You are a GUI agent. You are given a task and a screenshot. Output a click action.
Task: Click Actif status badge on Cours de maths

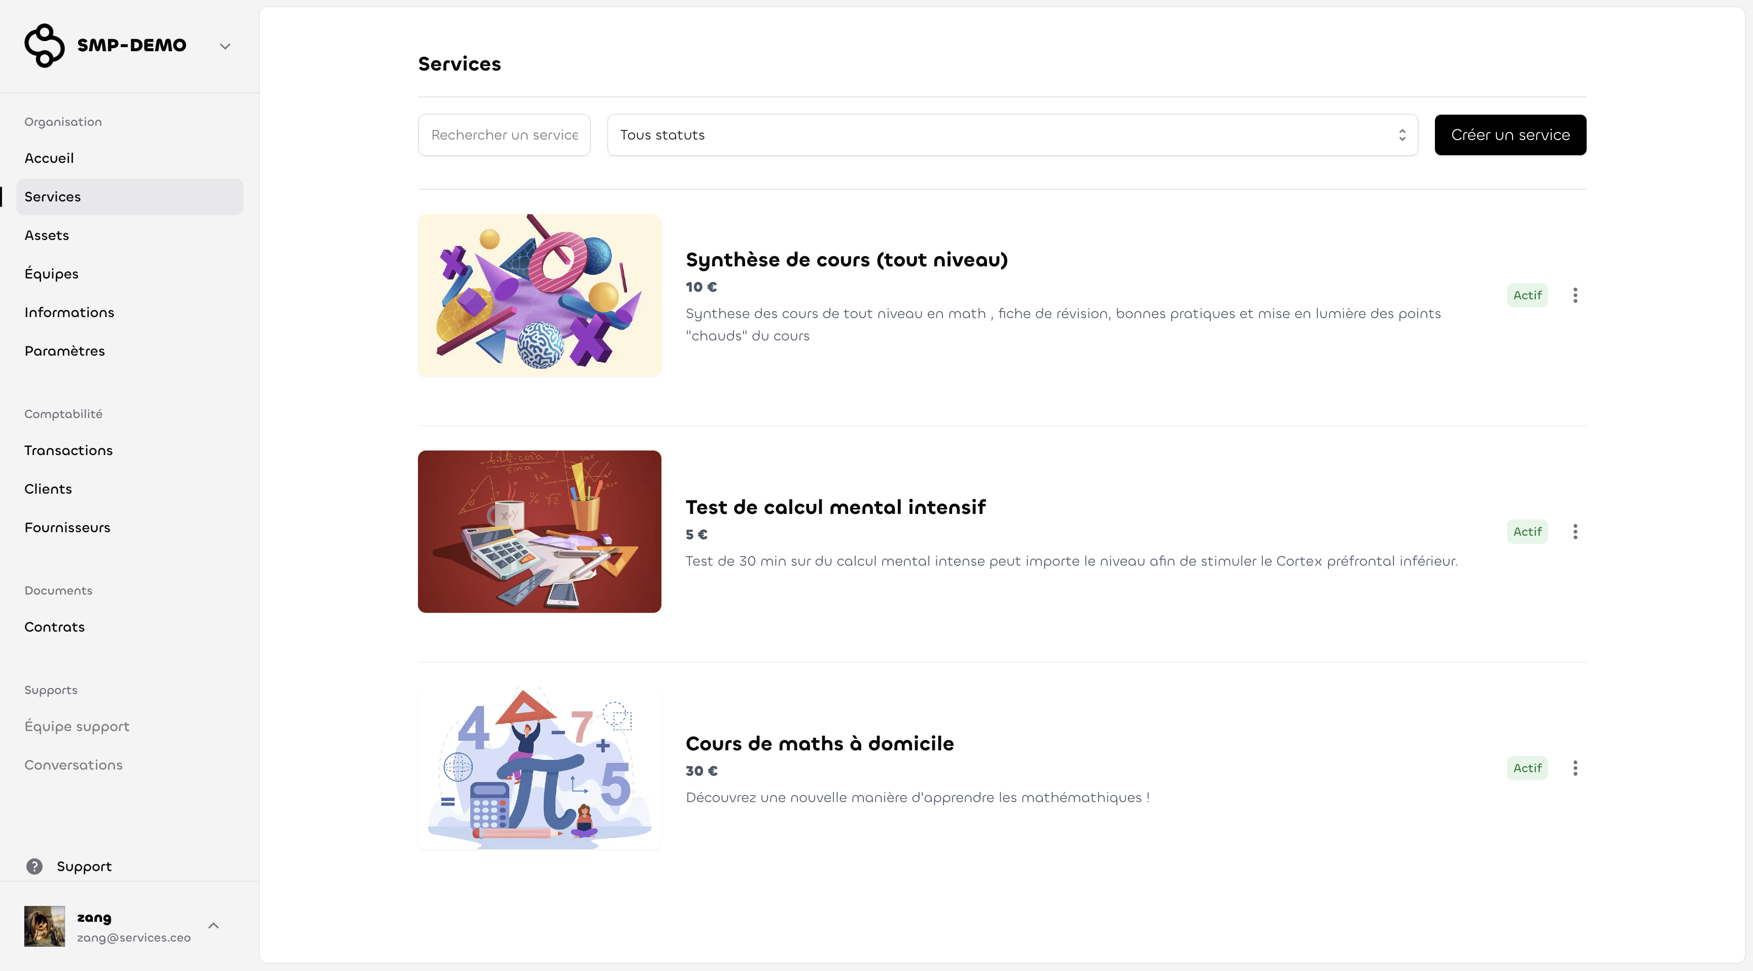(x=1527, y=768)
